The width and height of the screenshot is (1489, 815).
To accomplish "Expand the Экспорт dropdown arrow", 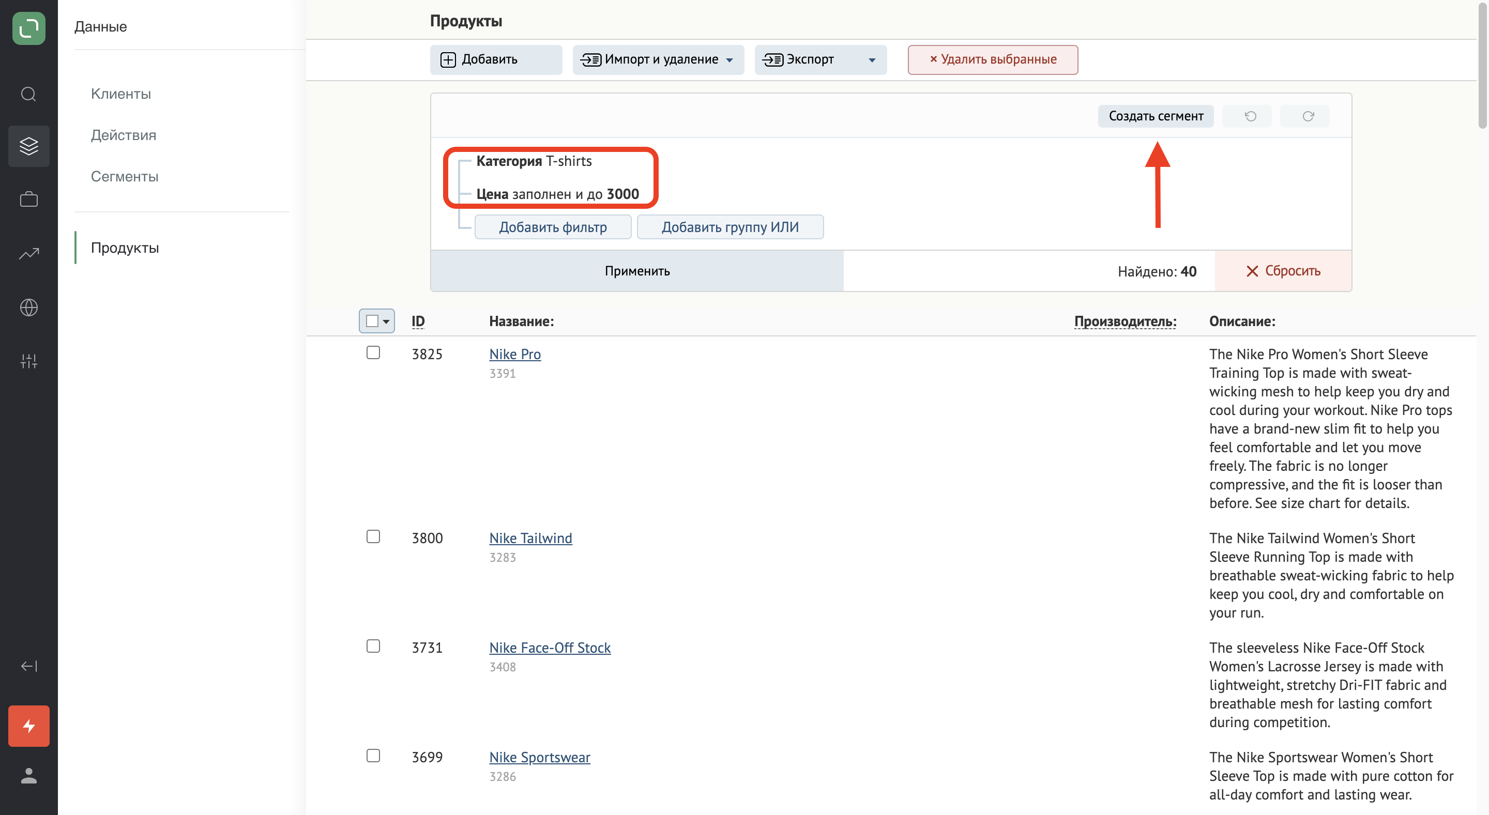I will [x=872, y=60].
